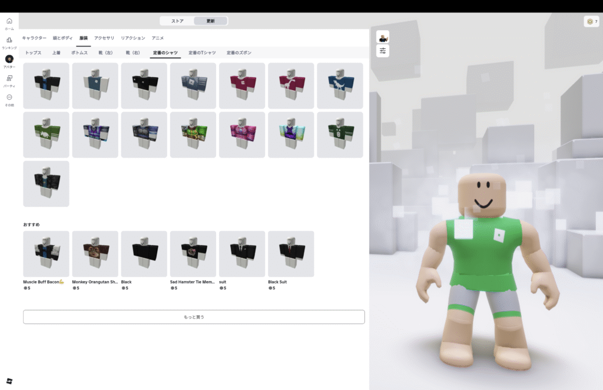This screenshot has height=390, width=603.
Task: Go to the Home (ホーム) sidebar icon
Action: [x=9, y=22]
